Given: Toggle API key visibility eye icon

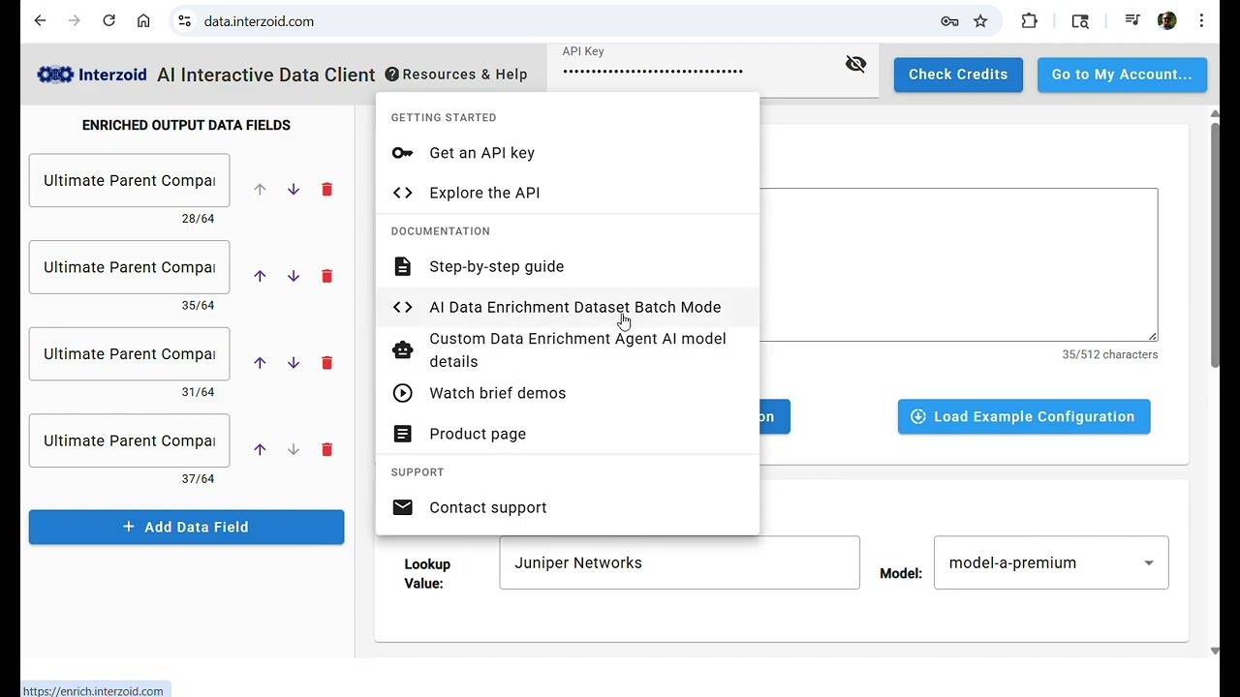Looking at the screenshot, I should coord(855,64).
